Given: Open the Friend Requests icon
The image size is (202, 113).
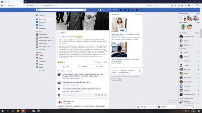Looking at the screenshot, I should [121, 10].
